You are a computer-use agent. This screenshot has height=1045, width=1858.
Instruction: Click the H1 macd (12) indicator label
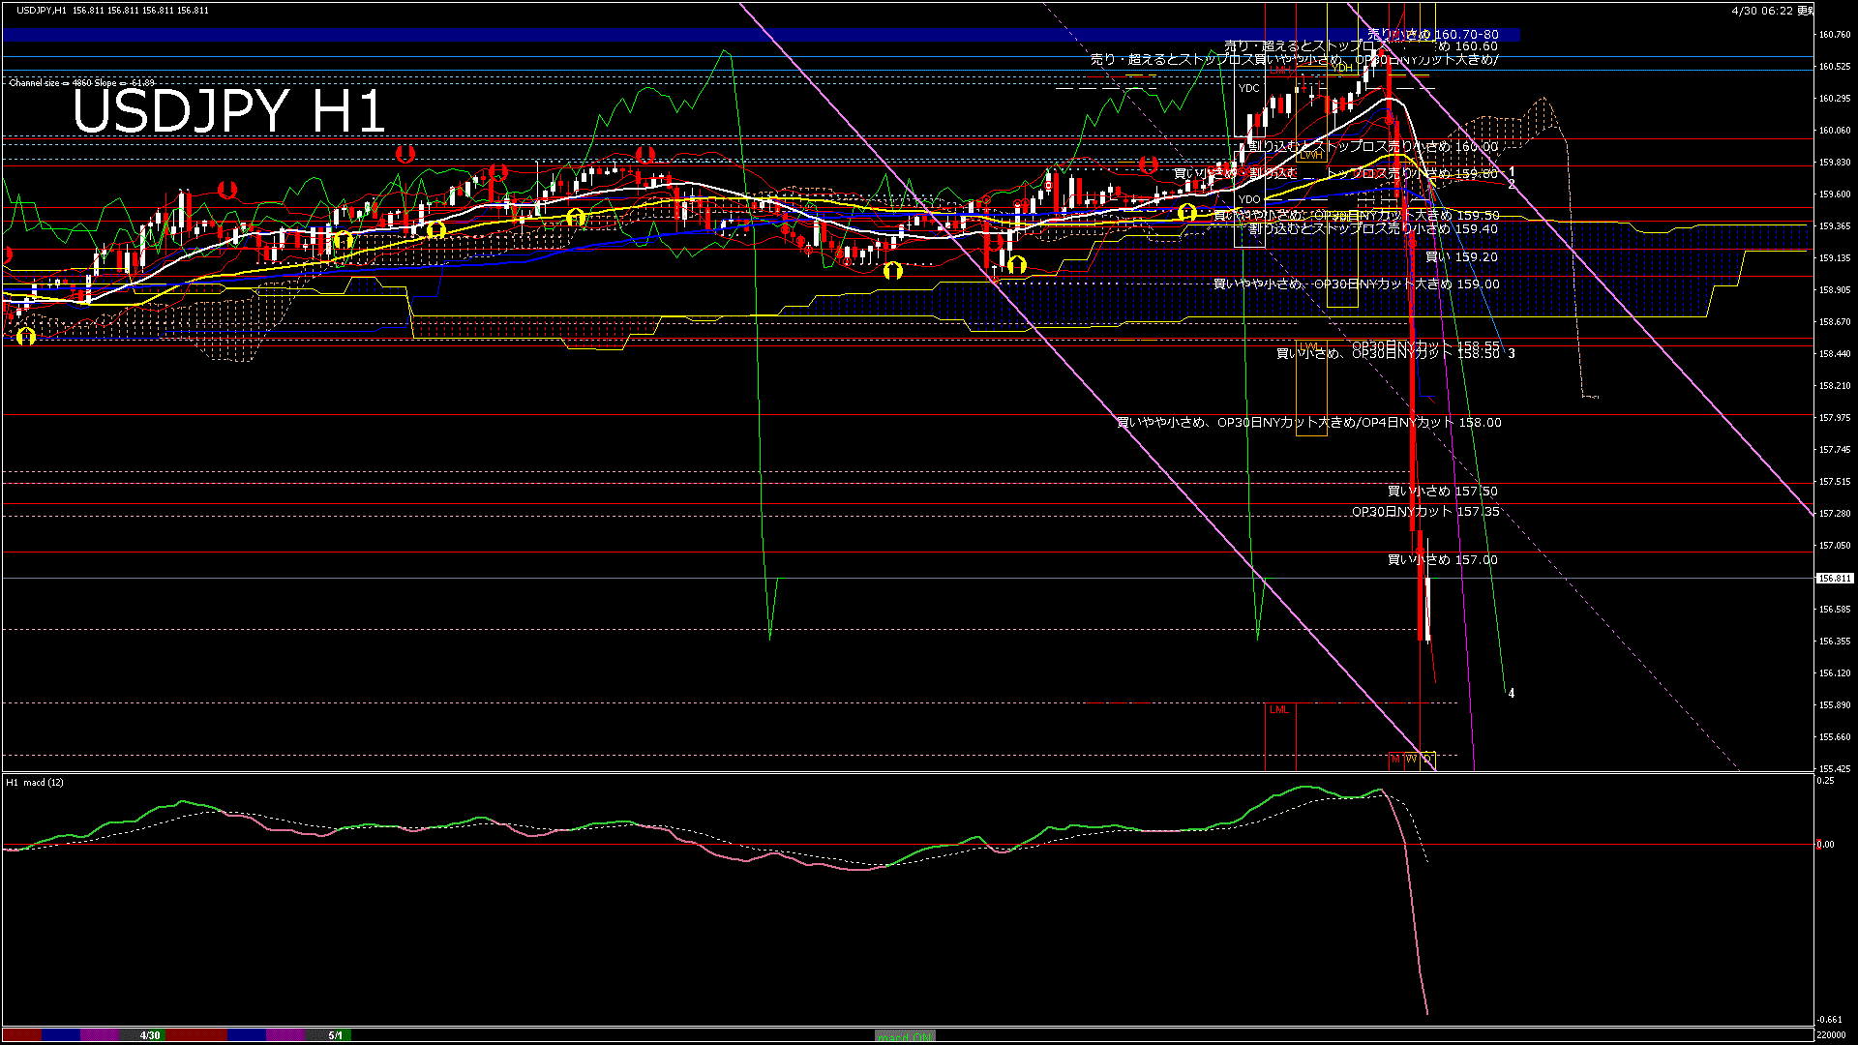point(35,782)
